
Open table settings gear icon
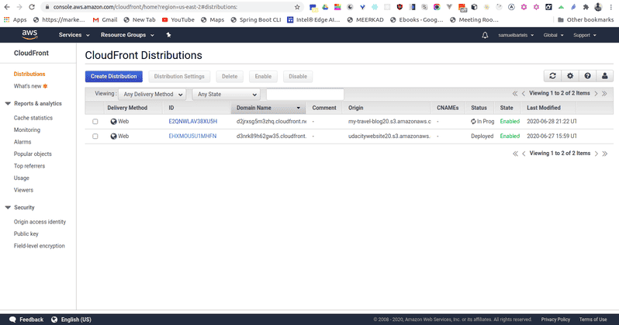570,76
